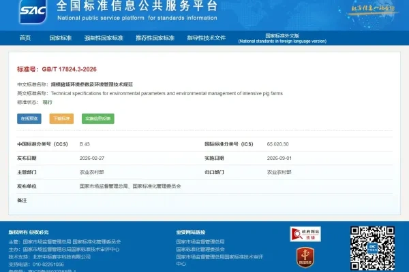Open the 首页 home menu item
Screen dimensions: 409x272
click(x=25, y=38)
